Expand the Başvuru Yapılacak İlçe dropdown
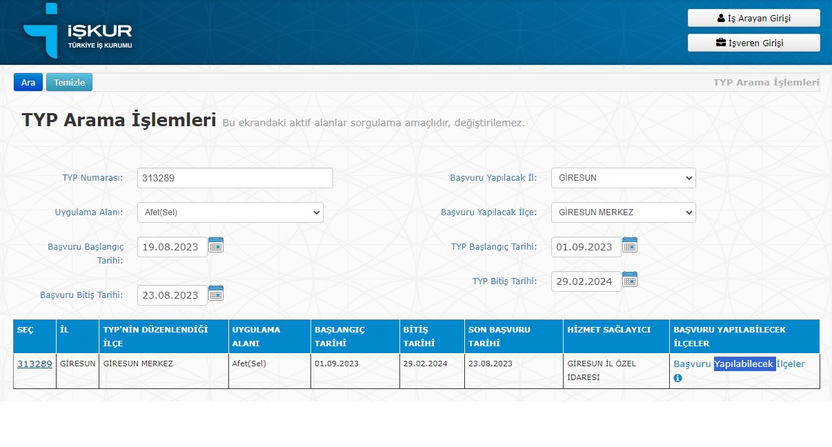 (624, 212)
